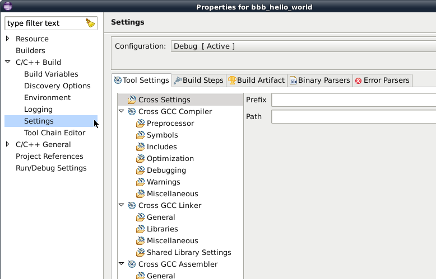Select Builders in the left tree
Screen dimensions: 436x279
click(30, 50)
